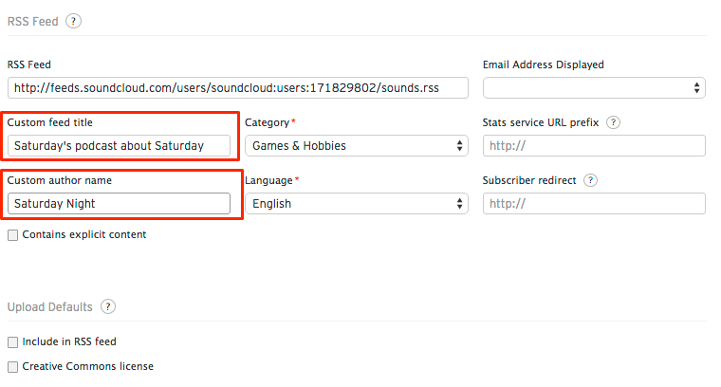Click the Creative Commons license label text
This screenshot has height=387, width=721.
coord(87,366)
